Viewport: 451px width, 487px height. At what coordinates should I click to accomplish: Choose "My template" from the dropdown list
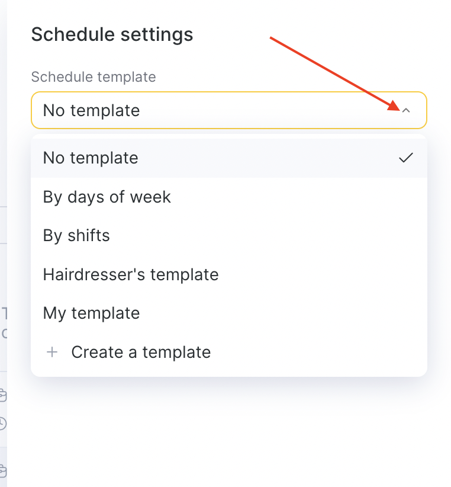point(92,313)
